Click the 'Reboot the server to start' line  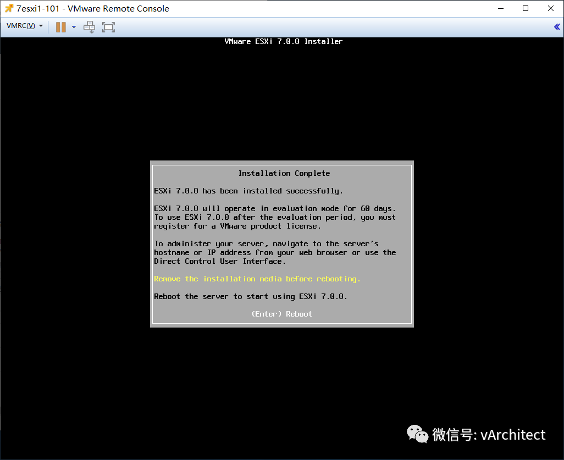pos(250,297)
